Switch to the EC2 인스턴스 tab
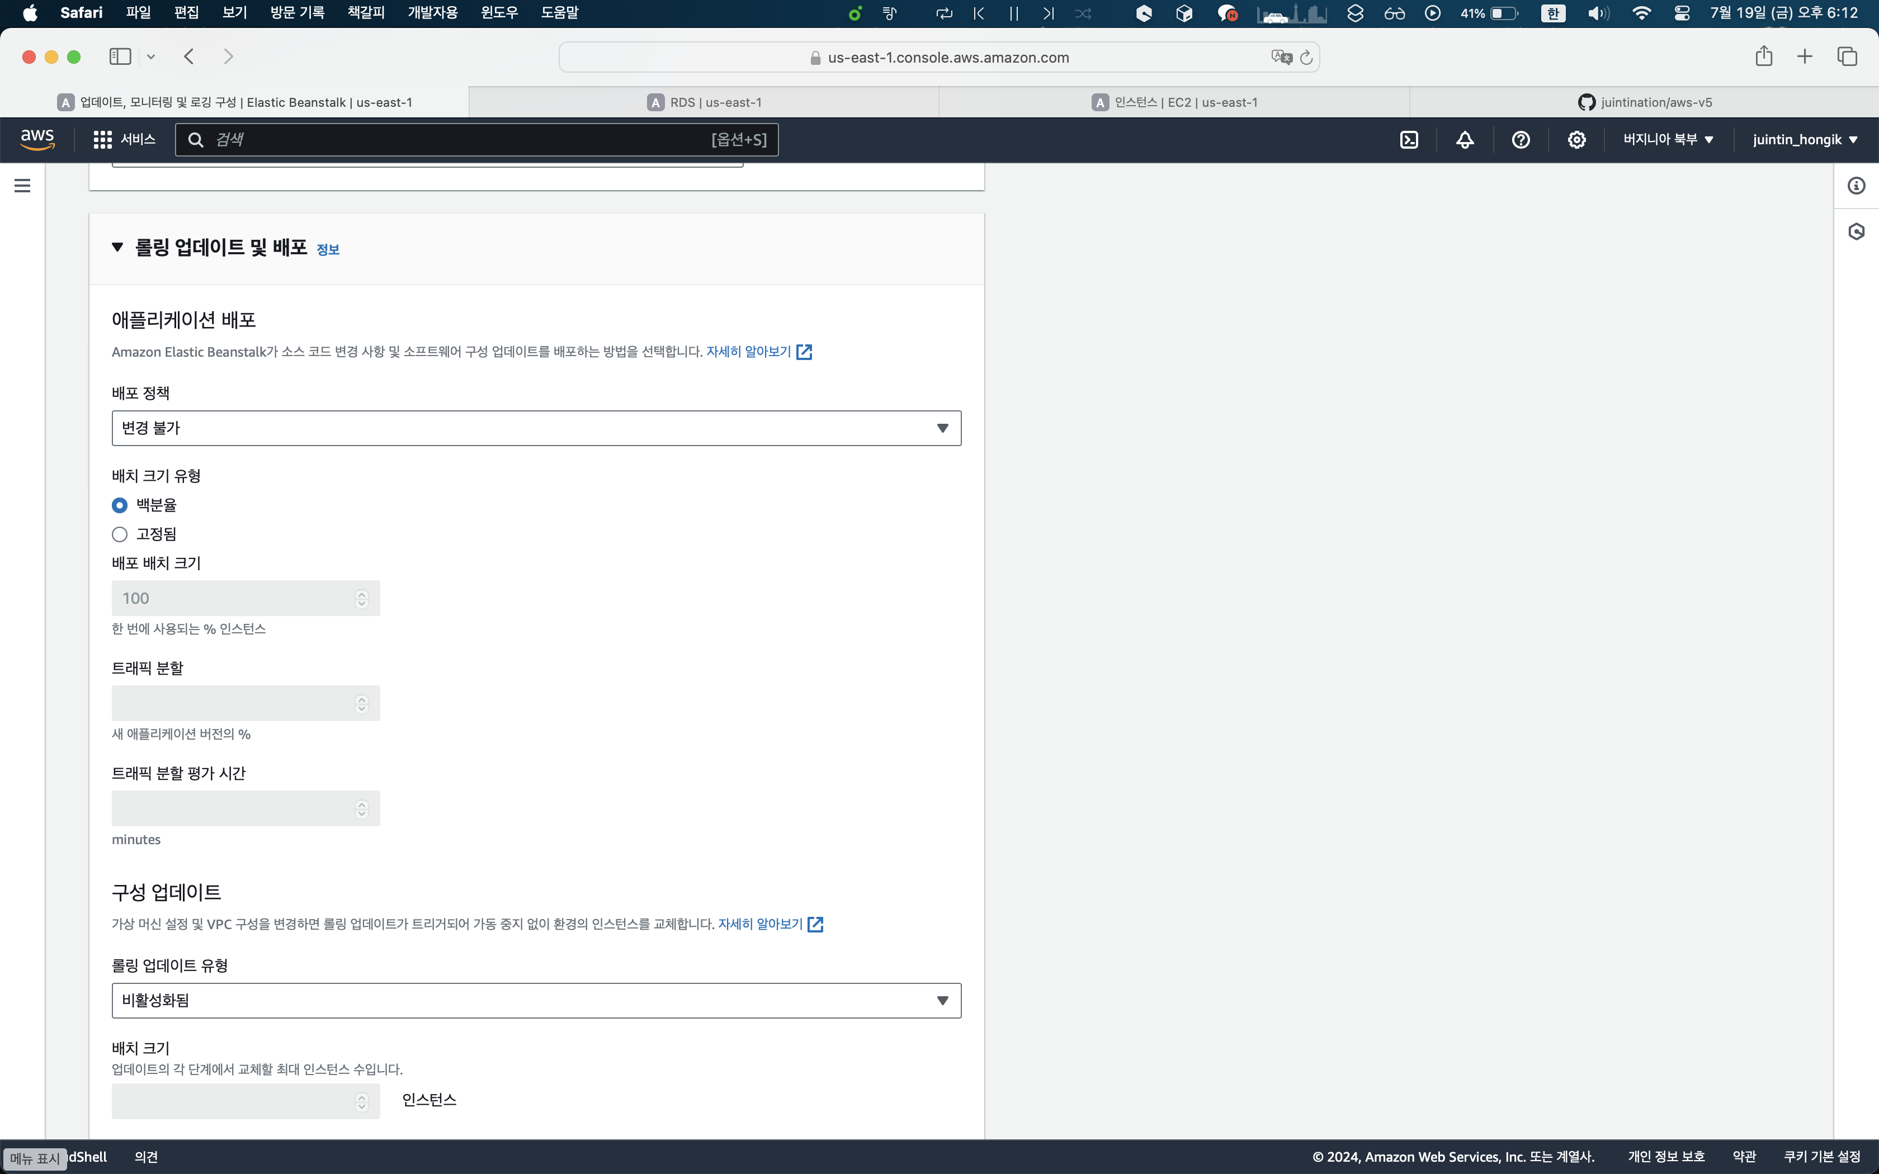The image size is (1879, 1174). coord(1174,102)
